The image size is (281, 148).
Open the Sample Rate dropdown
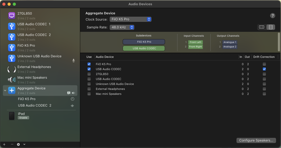coord(122,27)
